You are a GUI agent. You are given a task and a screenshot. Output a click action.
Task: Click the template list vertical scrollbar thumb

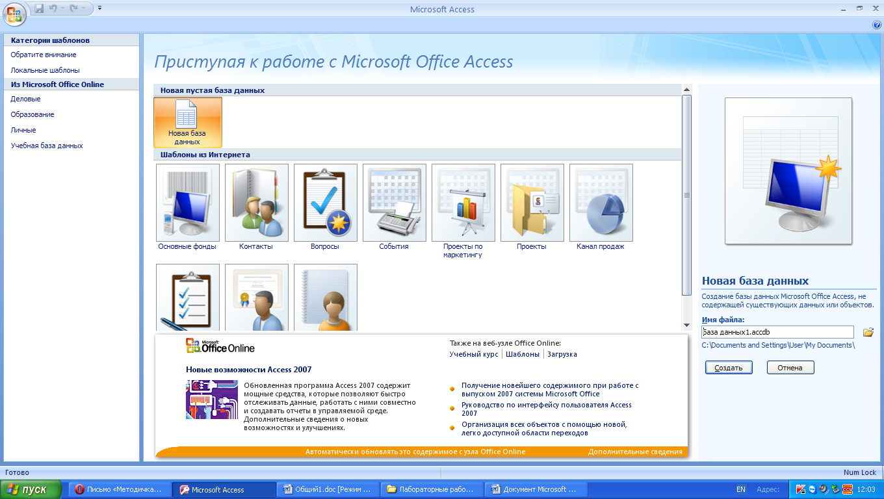pyautogui.click(x=686, y=194)
